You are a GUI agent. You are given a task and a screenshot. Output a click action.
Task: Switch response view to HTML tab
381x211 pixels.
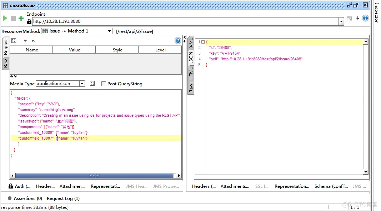pyautogui.click(x=191, y=74)
